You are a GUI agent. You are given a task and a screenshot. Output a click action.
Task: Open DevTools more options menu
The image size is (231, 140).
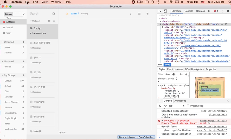pyautogui.click(x=222, y=11)
